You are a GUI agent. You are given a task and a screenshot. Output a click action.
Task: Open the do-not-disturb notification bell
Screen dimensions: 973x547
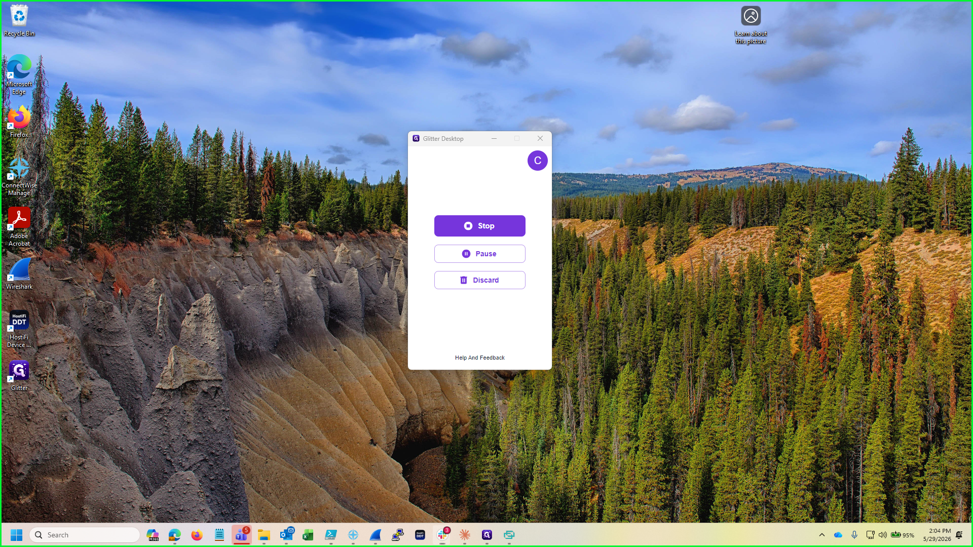pos(959,535)
